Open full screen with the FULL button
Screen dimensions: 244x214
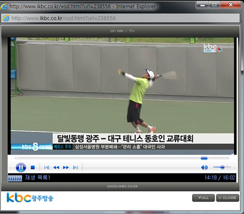coord(203,198)
